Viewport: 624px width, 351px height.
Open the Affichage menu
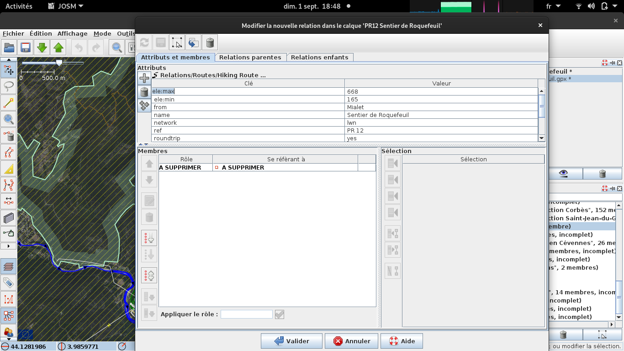72,33
